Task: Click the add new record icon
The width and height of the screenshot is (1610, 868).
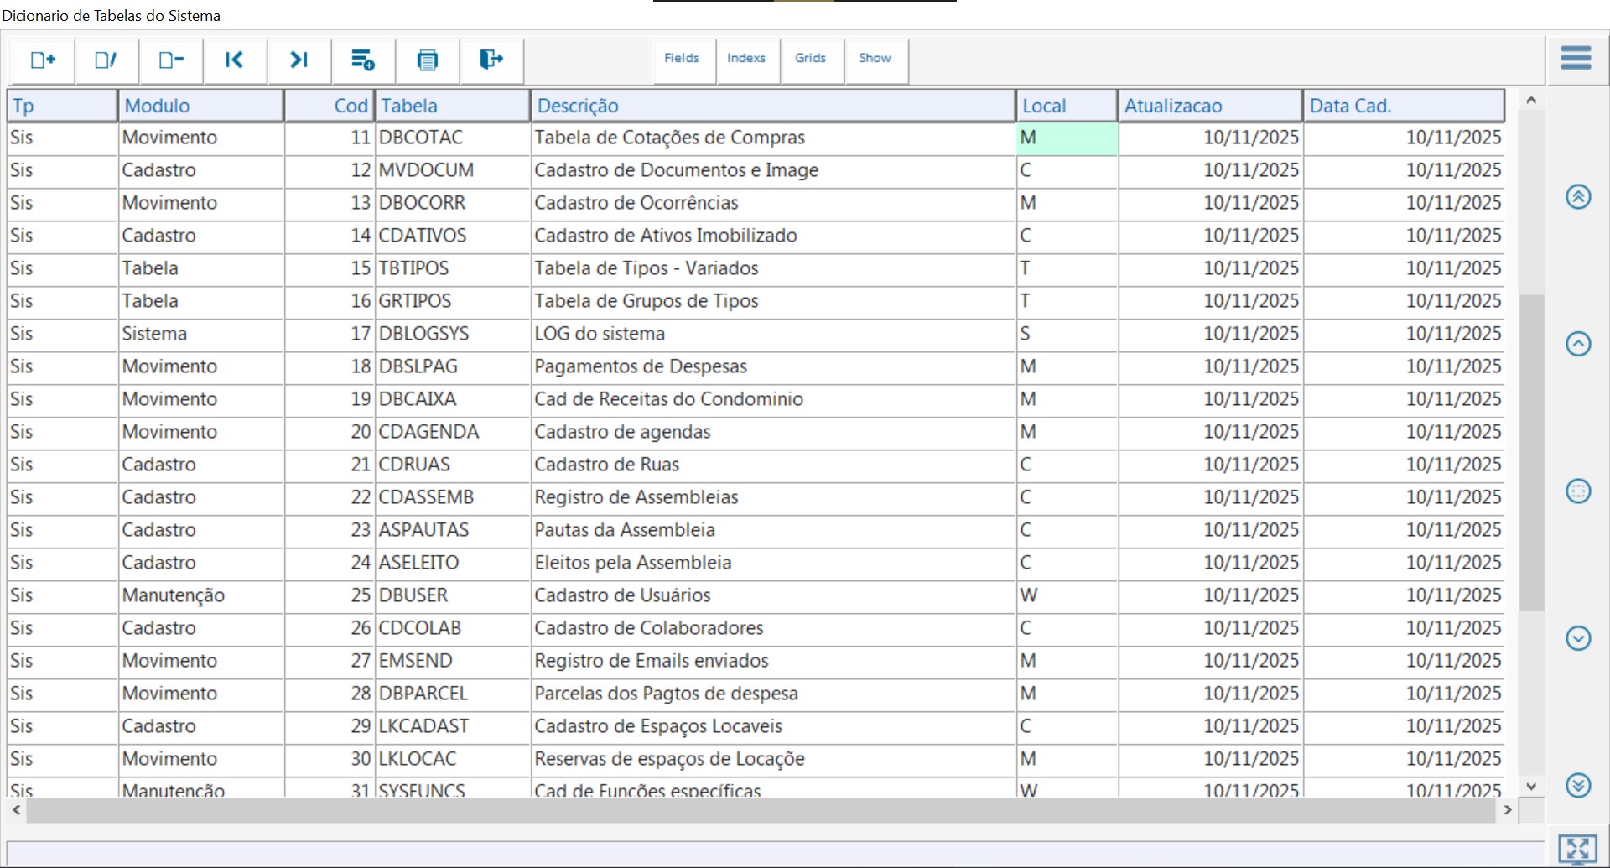Action: (43, 60)
